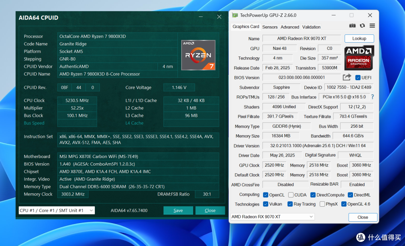Screen dimensions: 405x246
Task: Click the GPU-Z title bar app icon
Action: click(235, 15)
